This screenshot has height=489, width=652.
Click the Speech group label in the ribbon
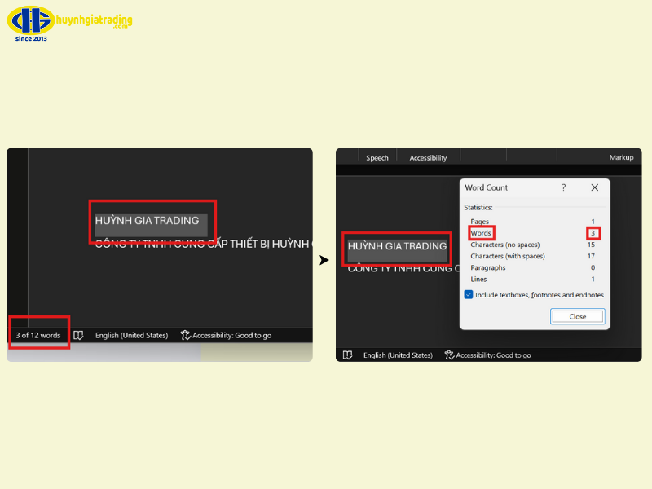click(377, 157)
